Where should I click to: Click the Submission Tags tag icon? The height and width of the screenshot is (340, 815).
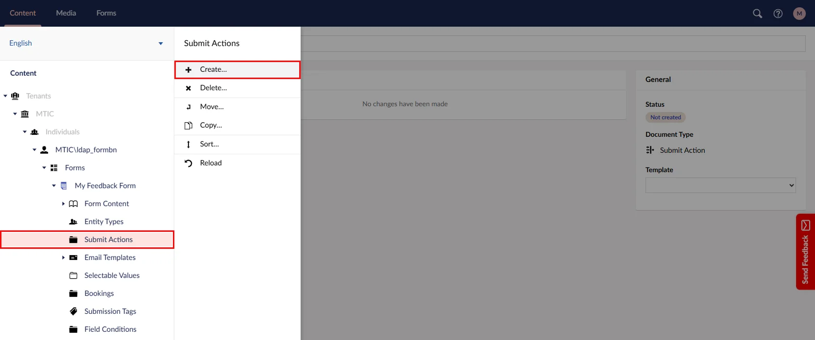(x=73, y=311)
